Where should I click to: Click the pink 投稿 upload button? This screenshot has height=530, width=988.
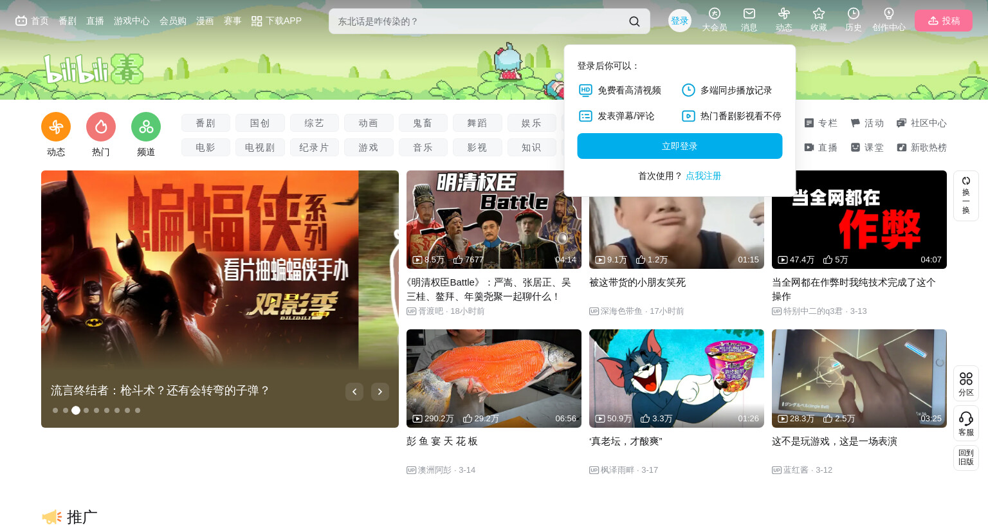point(944,21)
